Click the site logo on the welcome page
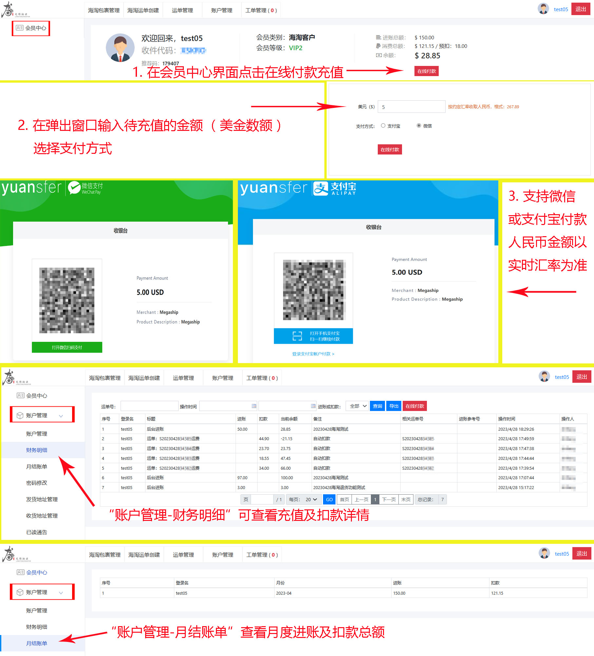 coord(15,10)
